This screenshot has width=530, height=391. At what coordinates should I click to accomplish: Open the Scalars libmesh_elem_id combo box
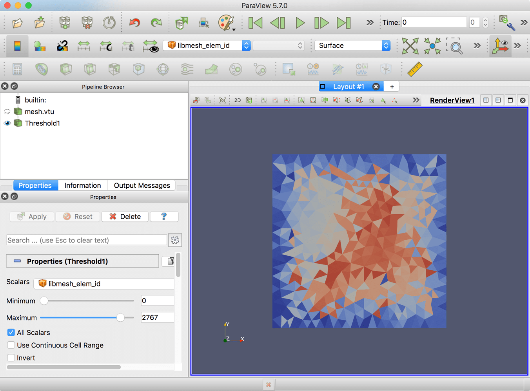tap(104, 284)
